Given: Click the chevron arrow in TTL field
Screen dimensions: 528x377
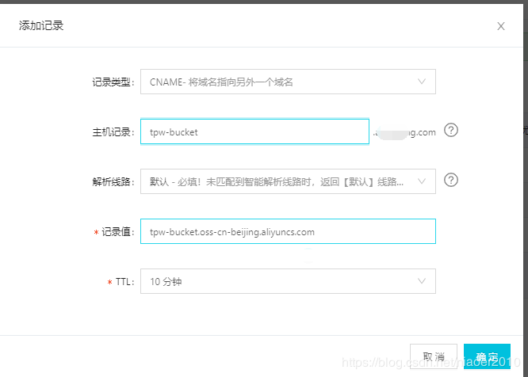Looking at the screenshot, I should click(422, 280).
